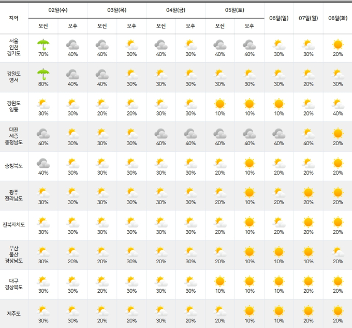Click the 광주 전라남도 region label
Screen dimensions: 352x328
[13, 195]
